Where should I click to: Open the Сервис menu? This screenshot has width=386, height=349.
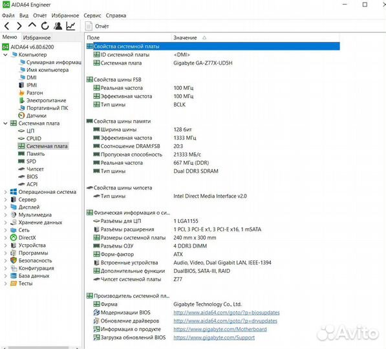click(x=92, y=16)
